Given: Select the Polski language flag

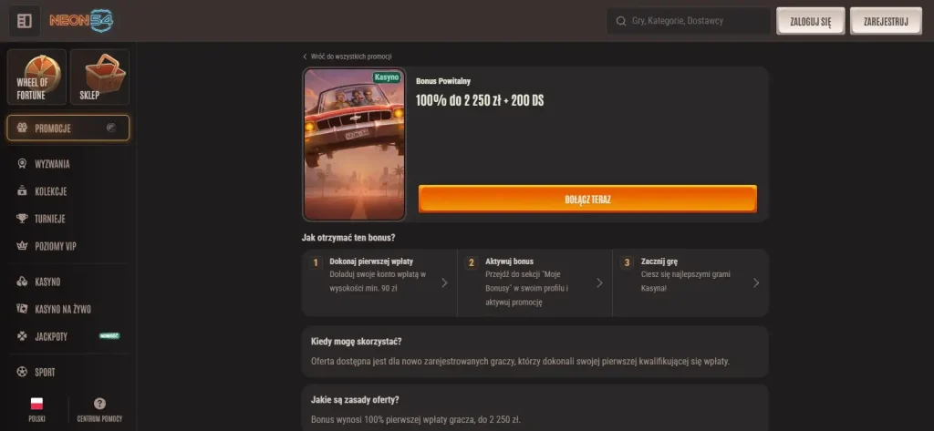Looking at the screenshot, I should pos(36,404).
